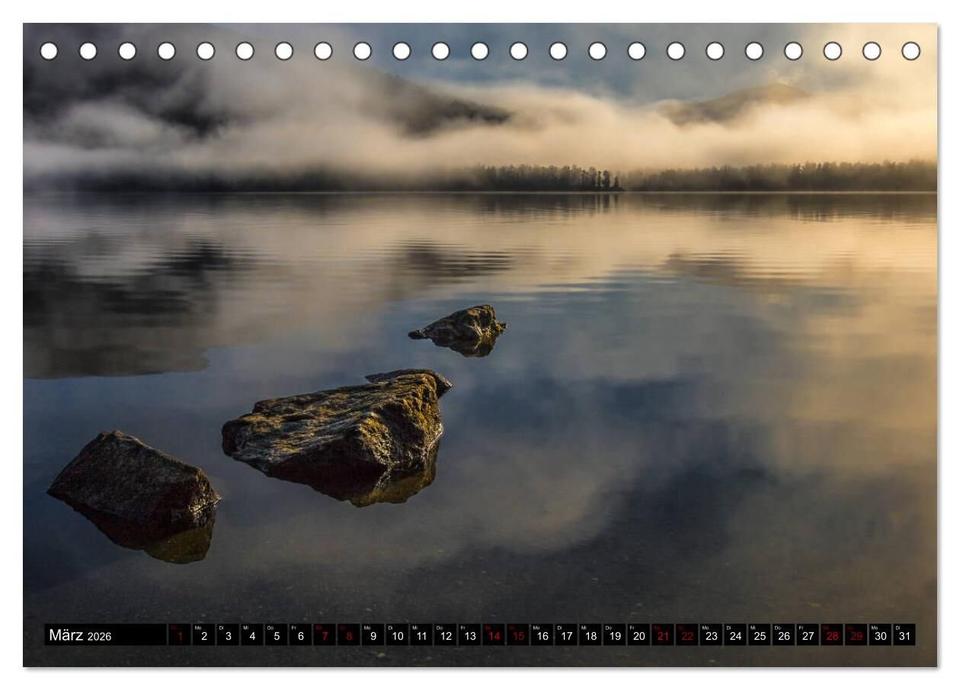Click date 13 in the calendar strip
The image size is (960, 690).
click(x=469, y=635)
